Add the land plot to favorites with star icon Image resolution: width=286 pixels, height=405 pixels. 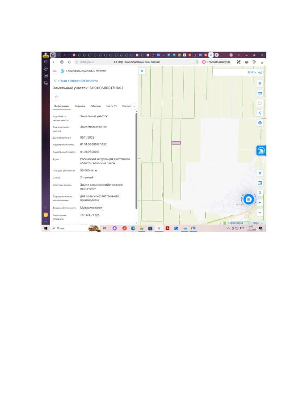coord(56,97)
